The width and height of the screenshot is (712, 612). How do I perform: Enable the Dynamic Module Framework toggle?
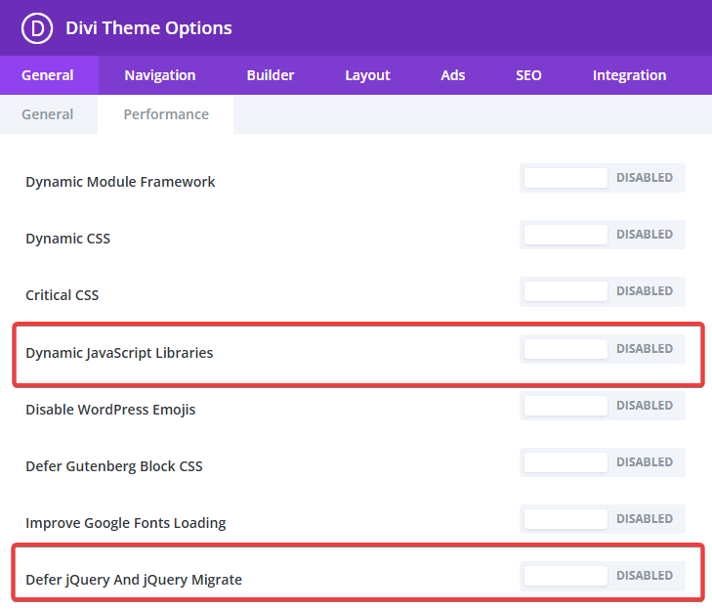coord(602,178)
